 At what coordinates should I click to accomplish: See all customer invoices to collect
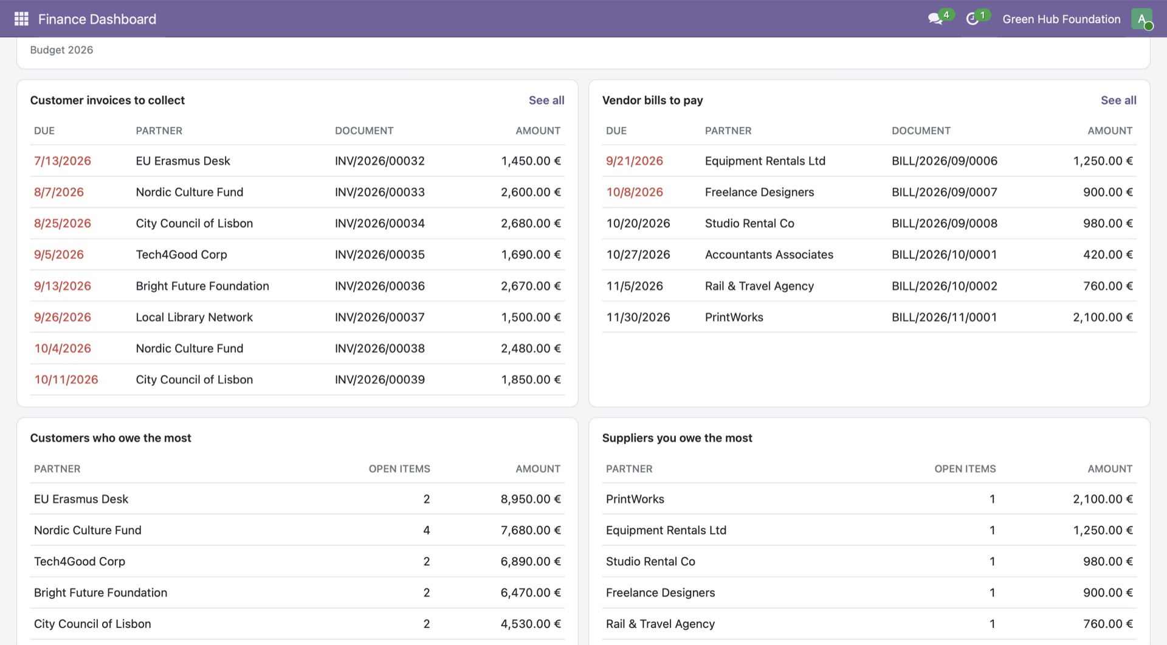coord(546,100)
